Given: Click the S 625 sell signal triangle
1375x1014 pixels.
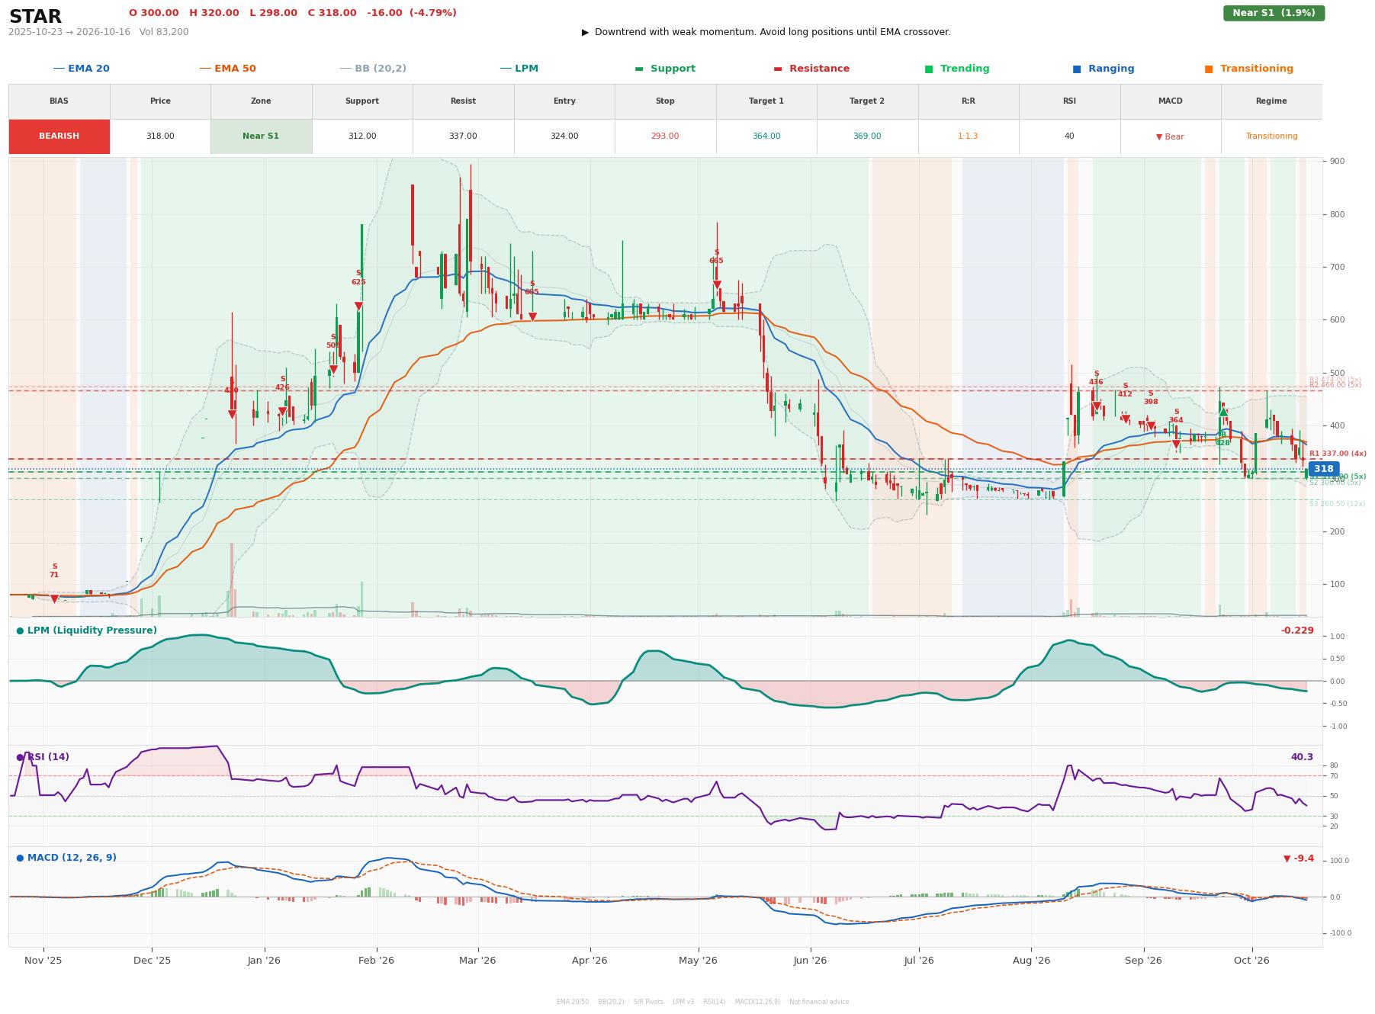Looking at the screenshot, I should (358, 306).
